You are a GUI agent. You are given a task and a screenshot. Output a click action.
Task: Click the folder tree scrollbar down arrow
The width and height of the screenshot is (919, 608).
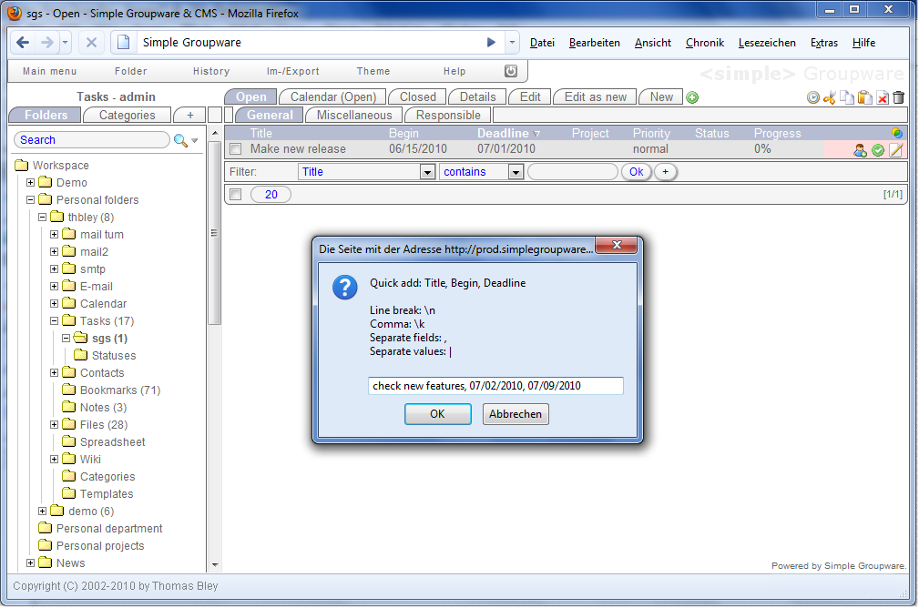tap(215, 565)
